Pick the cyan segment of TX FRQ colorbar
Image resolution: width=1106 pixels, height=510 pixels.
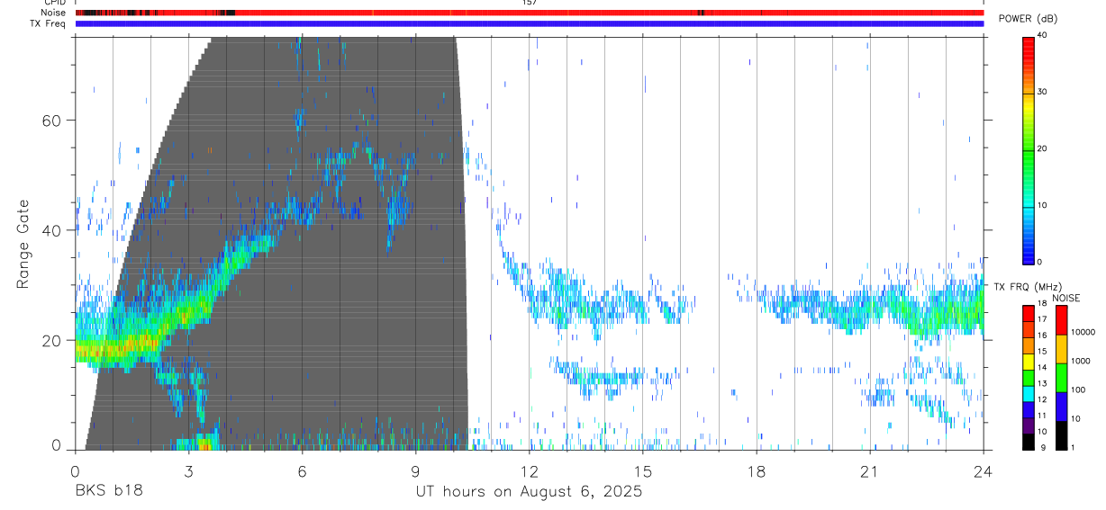[1029, 394]
